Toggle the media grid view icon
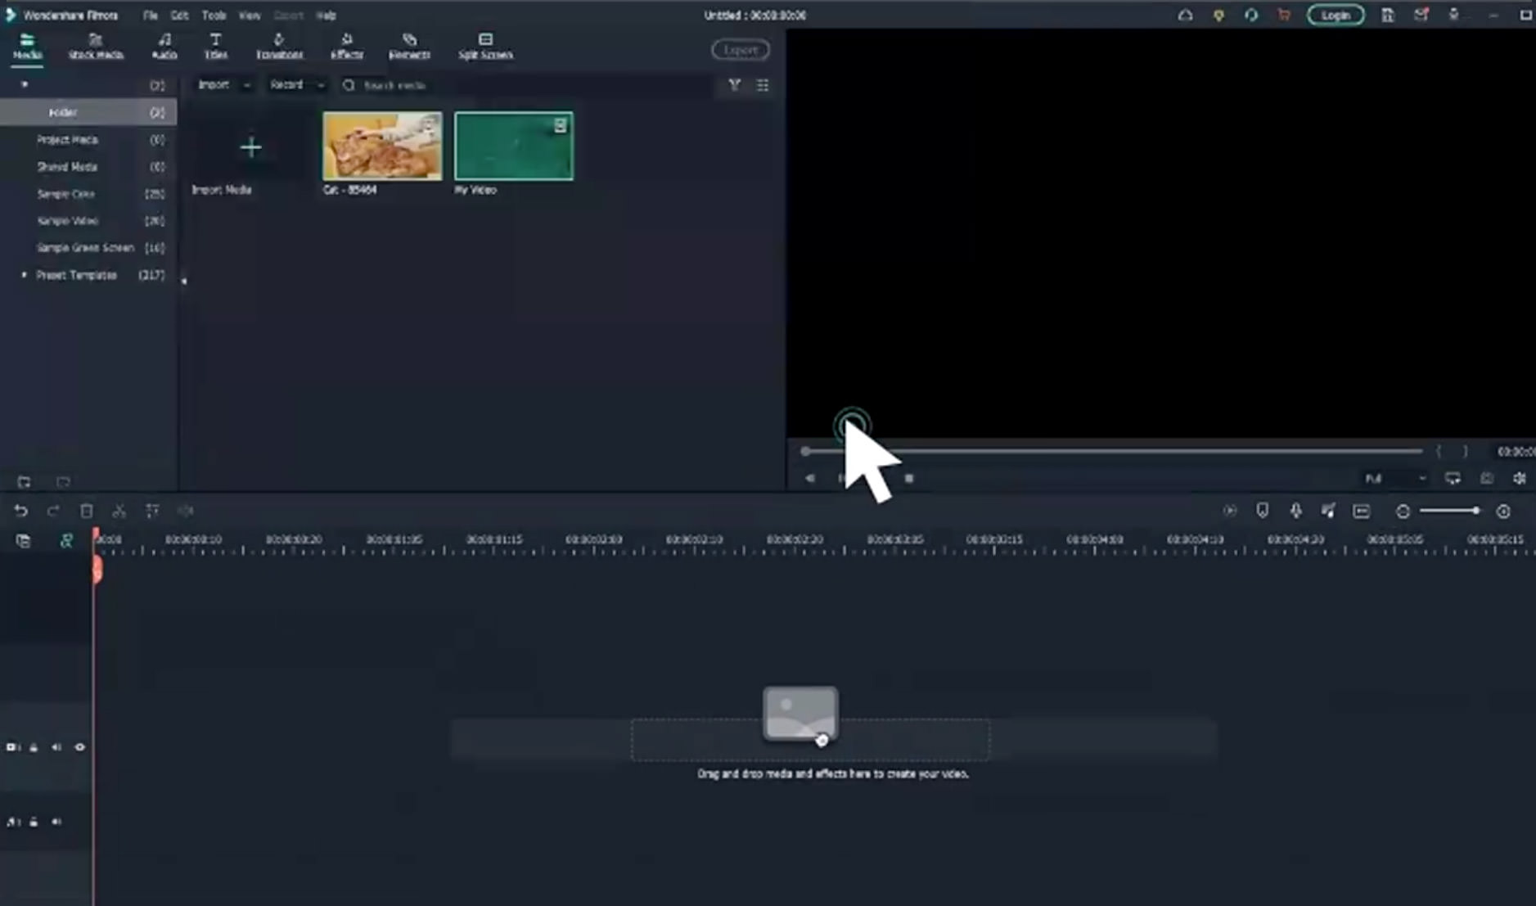Viewport: 1536px width, 906px height. tap(763, 85)
